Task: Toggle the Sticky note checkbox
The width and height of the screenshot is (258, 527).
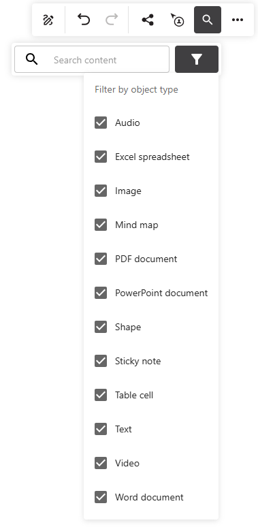Action: pos(101,361)
